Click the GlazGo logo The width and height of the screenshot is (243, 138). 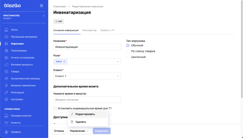pos(12,6)
